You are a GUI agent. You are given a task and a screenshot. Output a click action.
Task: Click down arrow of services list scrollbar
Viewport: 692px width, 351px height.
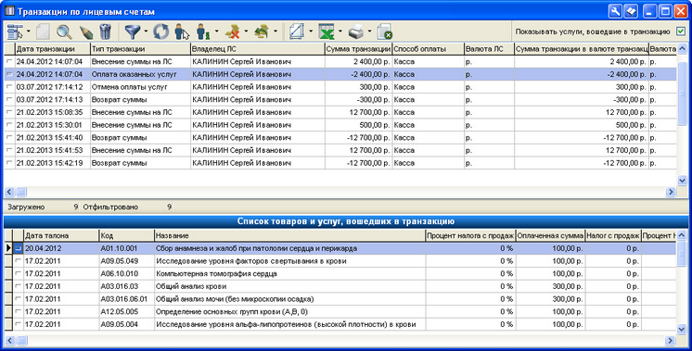coord(682,329)
